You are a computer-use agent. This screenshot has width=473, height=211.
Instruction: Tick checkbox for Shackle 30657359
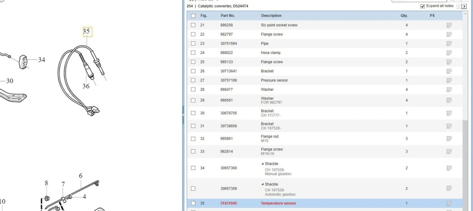click(193, 188)
